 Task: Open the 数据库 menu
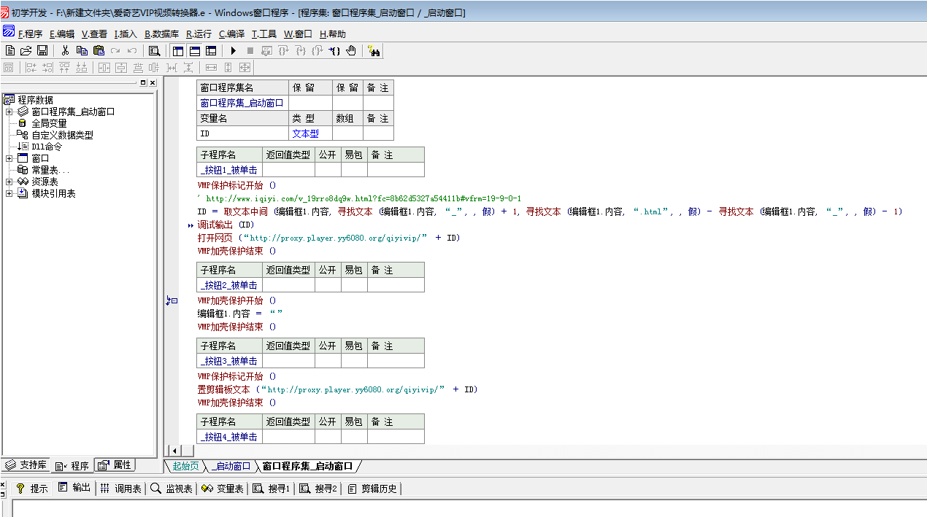(x=161, y=34)
